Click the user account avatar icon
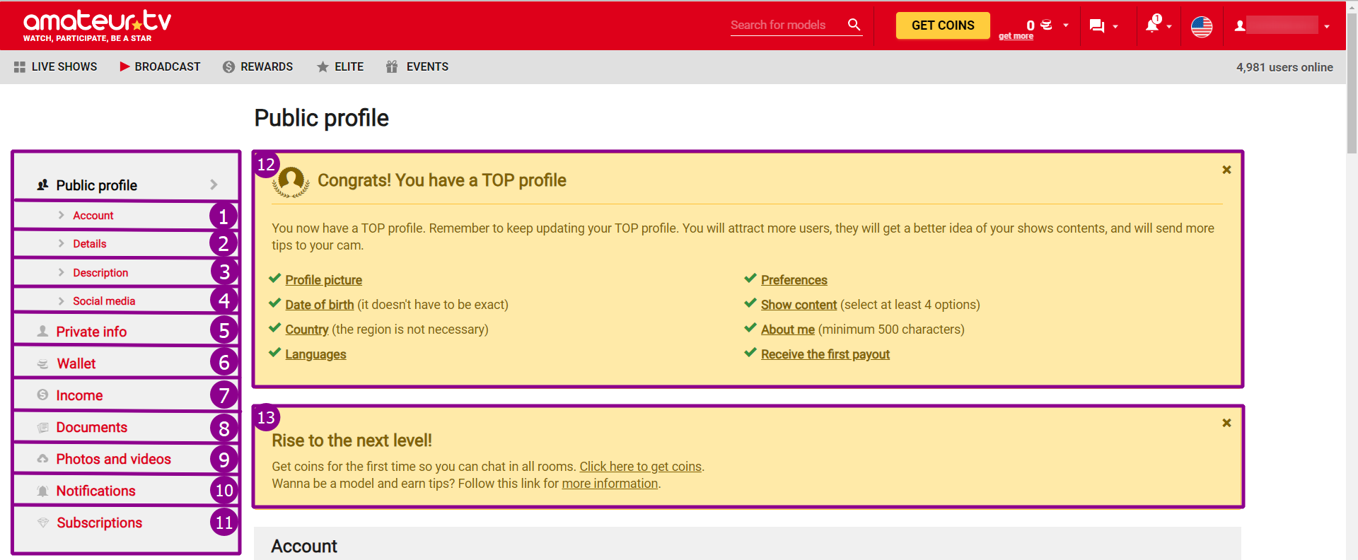Screen dimensions: 1358x560 (1239, 26)
